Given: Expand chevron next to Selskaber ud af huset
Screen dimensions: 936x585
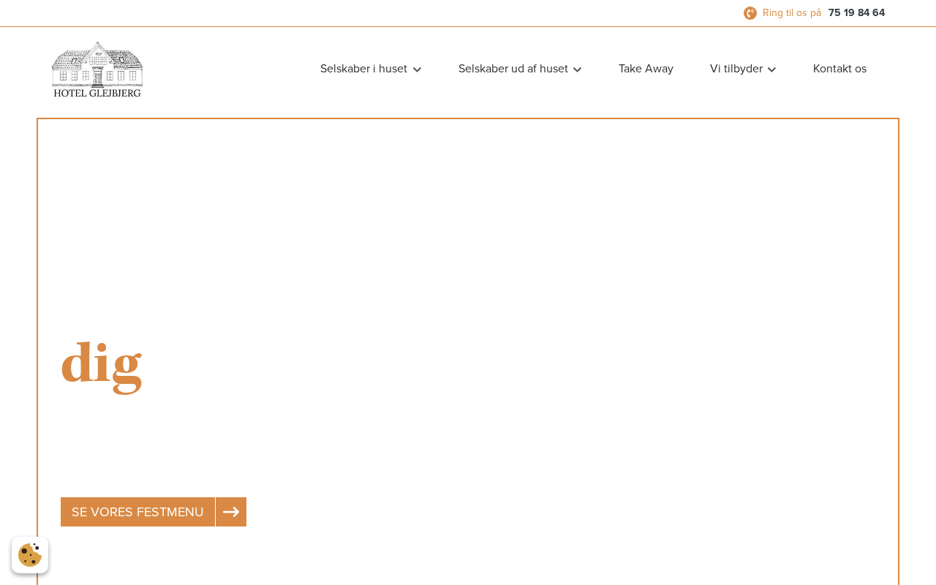Looking at the screenshot, I should coord(577,69).
